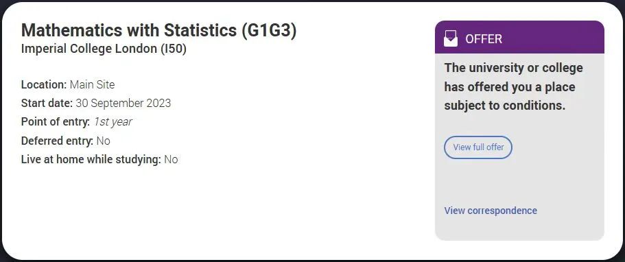Click the Live at home while studying line
The height and width of the screenshot is (262, 625).
point(99,160)
